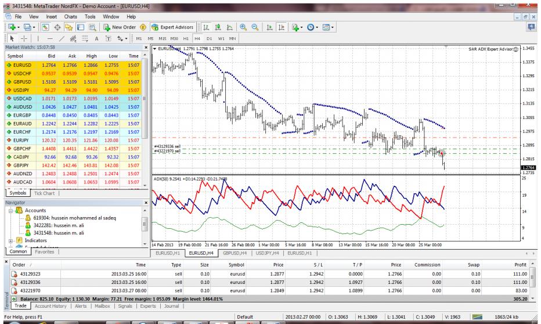Image resolution: width=541 pixels, height=324 pixels.
Task: Select the candlestick chart icon
Action: pyautogui.click(x=218, y=28)
